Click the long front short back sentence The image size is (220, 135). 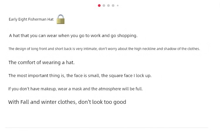pos(104,49)
